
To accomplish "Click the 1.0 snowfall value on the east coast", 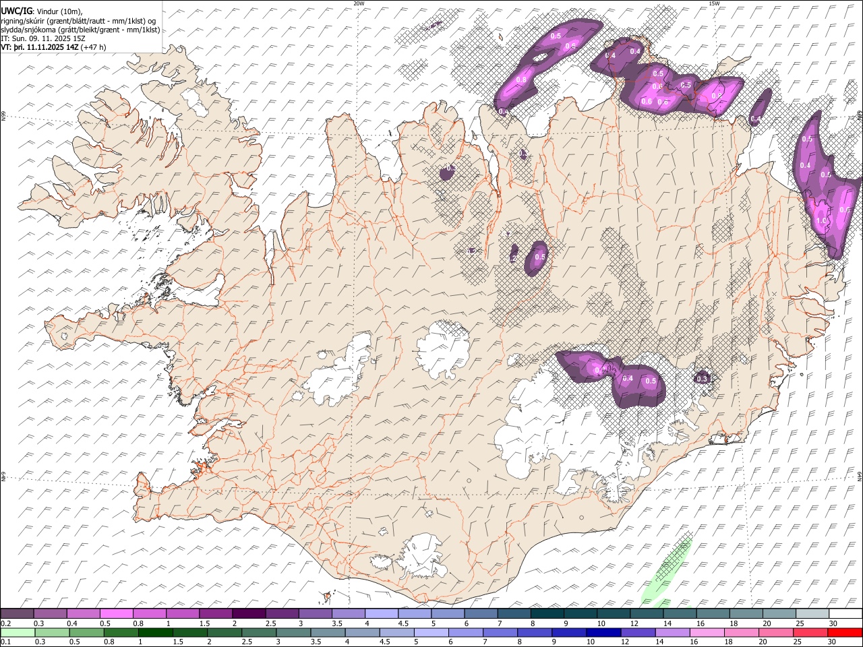I will [822, 220].
